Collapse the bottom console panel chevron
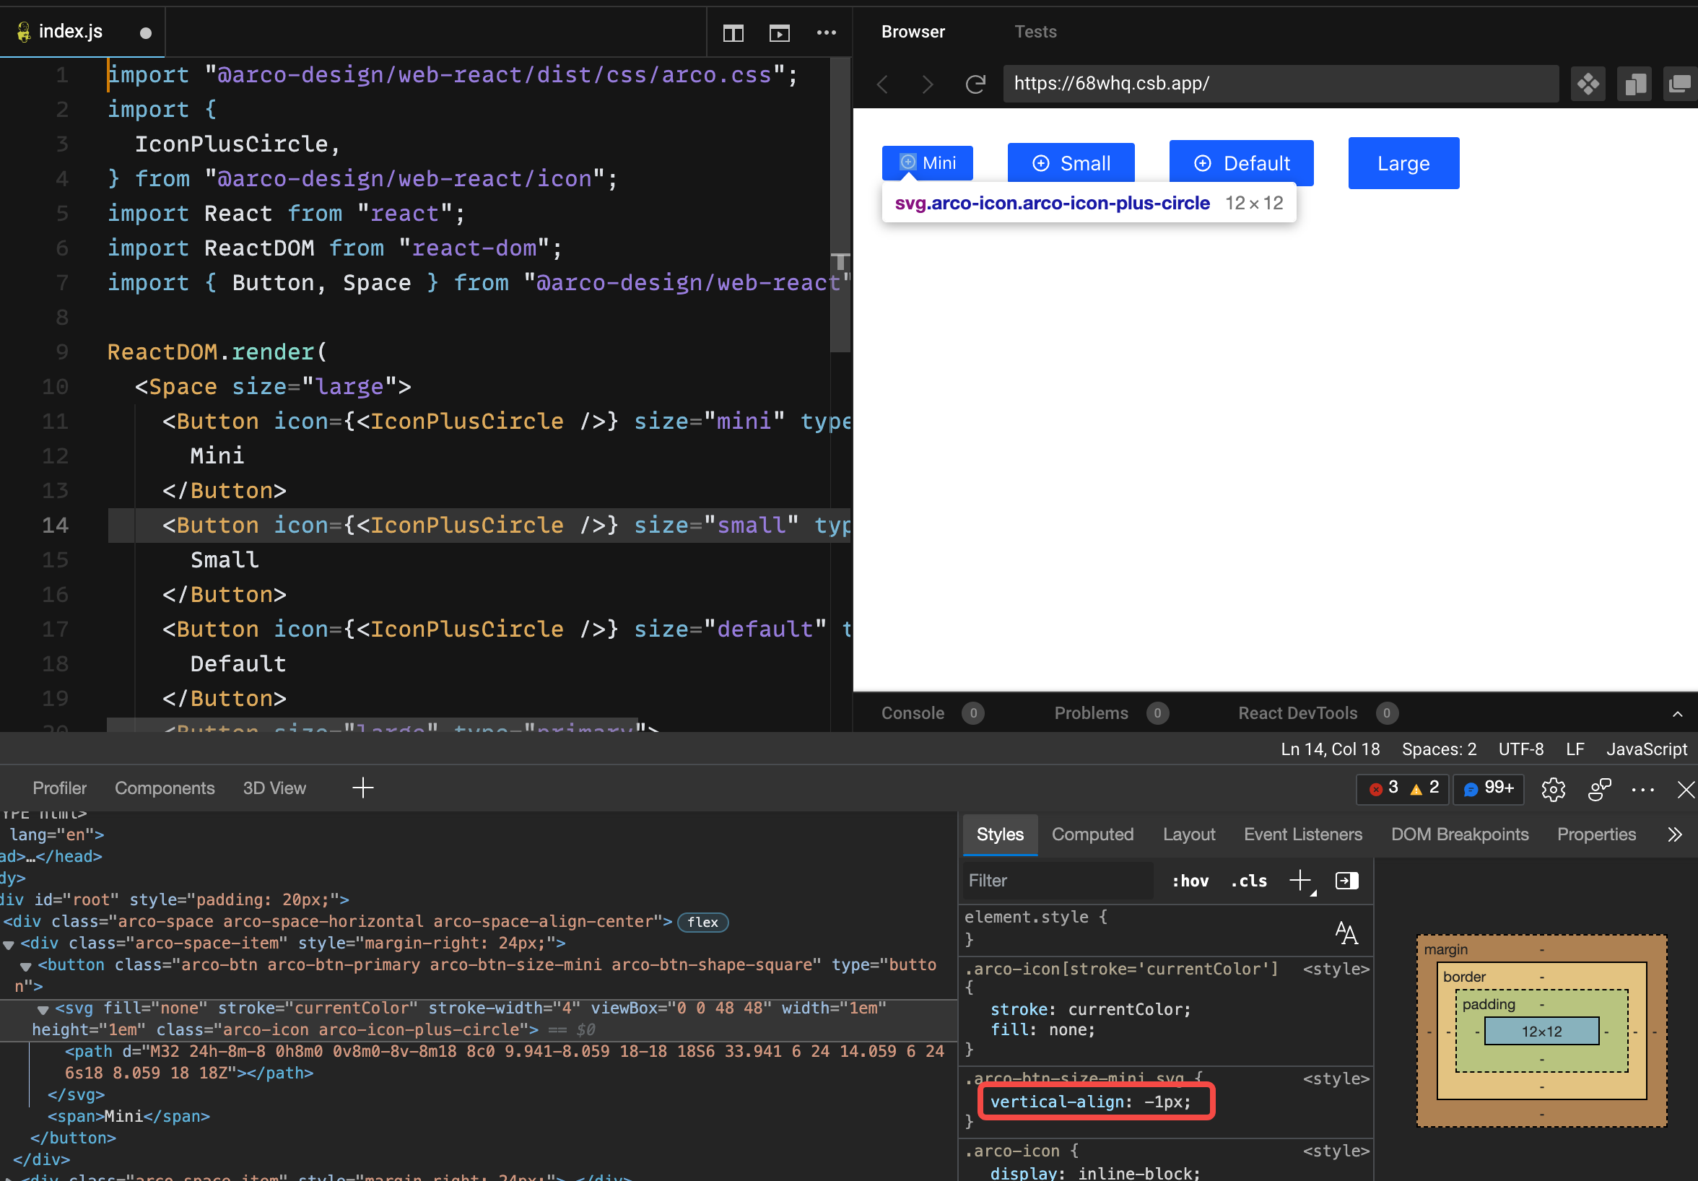The image size is (1698, 1181). click(x=1677, y=714)
